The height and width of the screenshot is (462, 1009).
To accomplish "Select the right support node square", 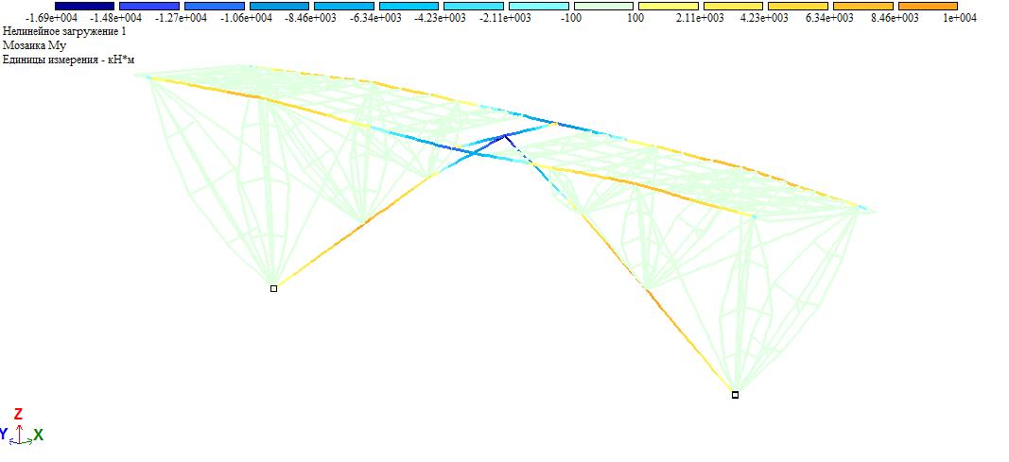I will pos(735,395).
